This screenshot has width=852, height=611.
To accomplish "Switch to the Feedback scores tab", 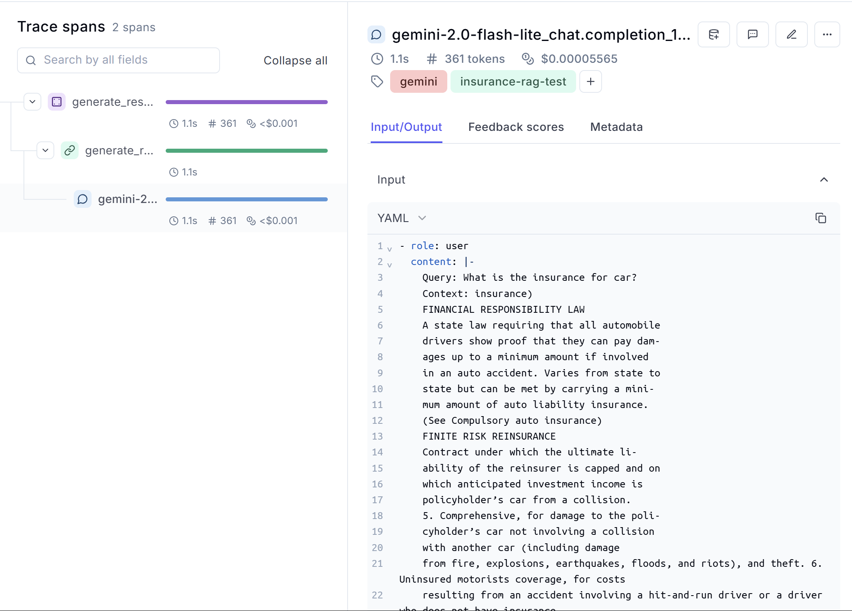I will pyautogui.click(x=516, y=127).
